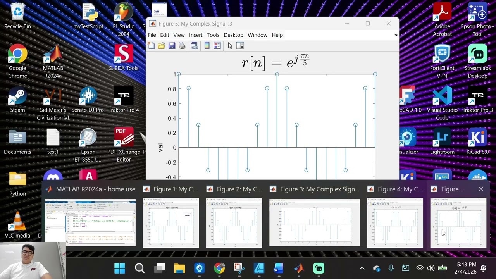Open Microsoft Word from the taskbar

pos(279,268)
